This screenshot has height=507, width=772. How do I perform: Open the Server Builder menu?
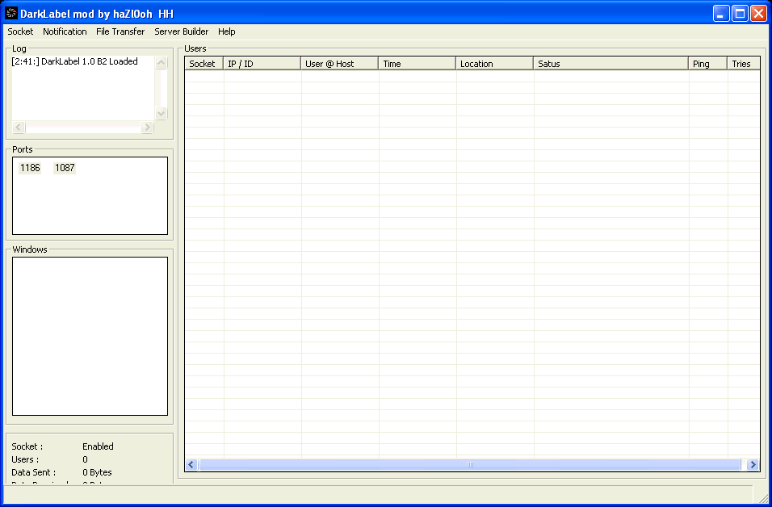pyautogui.click(x=181, y=31)
